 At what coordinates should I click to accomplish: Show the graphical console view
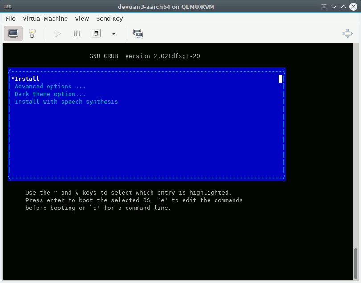[x=13, y=33]
